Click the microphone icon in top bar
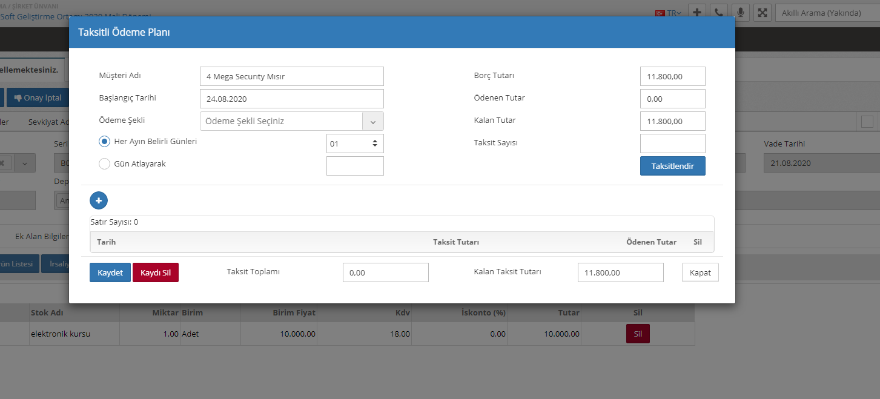 click(740, 13)
